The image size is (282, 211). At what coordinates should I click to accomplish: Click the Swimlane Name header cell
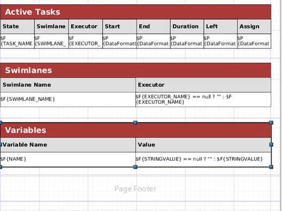coord(68,85)
